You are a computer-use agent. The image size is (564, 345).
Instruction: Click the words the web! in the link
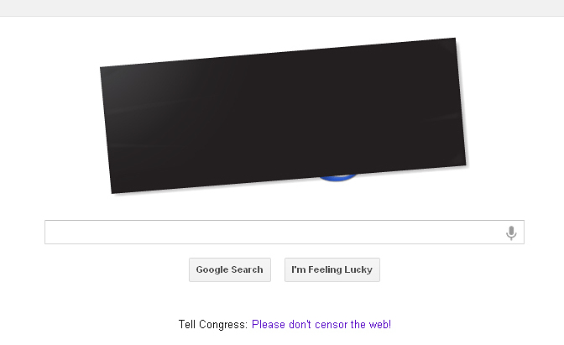pyautogui.click(x=371, y=325)
